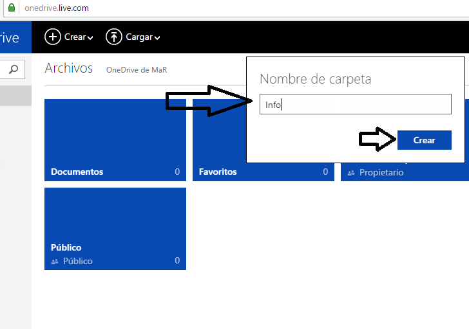
Task: Click the Nombre de carpeta title
Action: tap(315, 79)
